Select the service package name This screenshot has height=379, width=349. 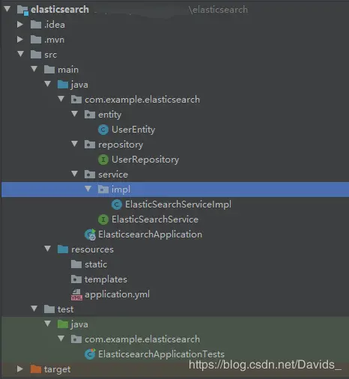tap(113, 175)
